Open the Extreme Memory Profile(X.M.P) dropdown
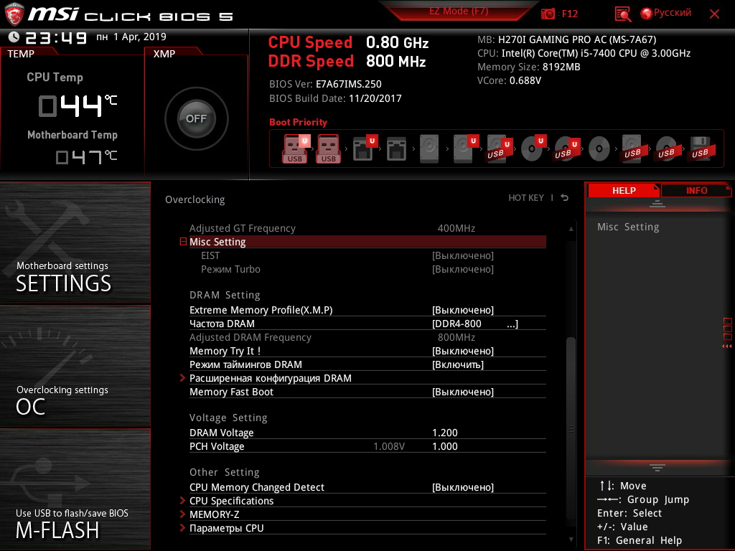 (x=463, y=311)
